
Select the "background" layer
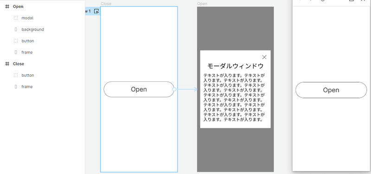pos(32,30)
